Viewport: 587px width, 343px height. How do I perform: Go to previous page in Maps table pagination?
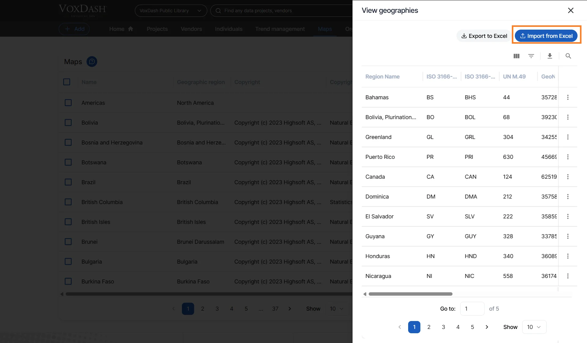coord(173,308)
